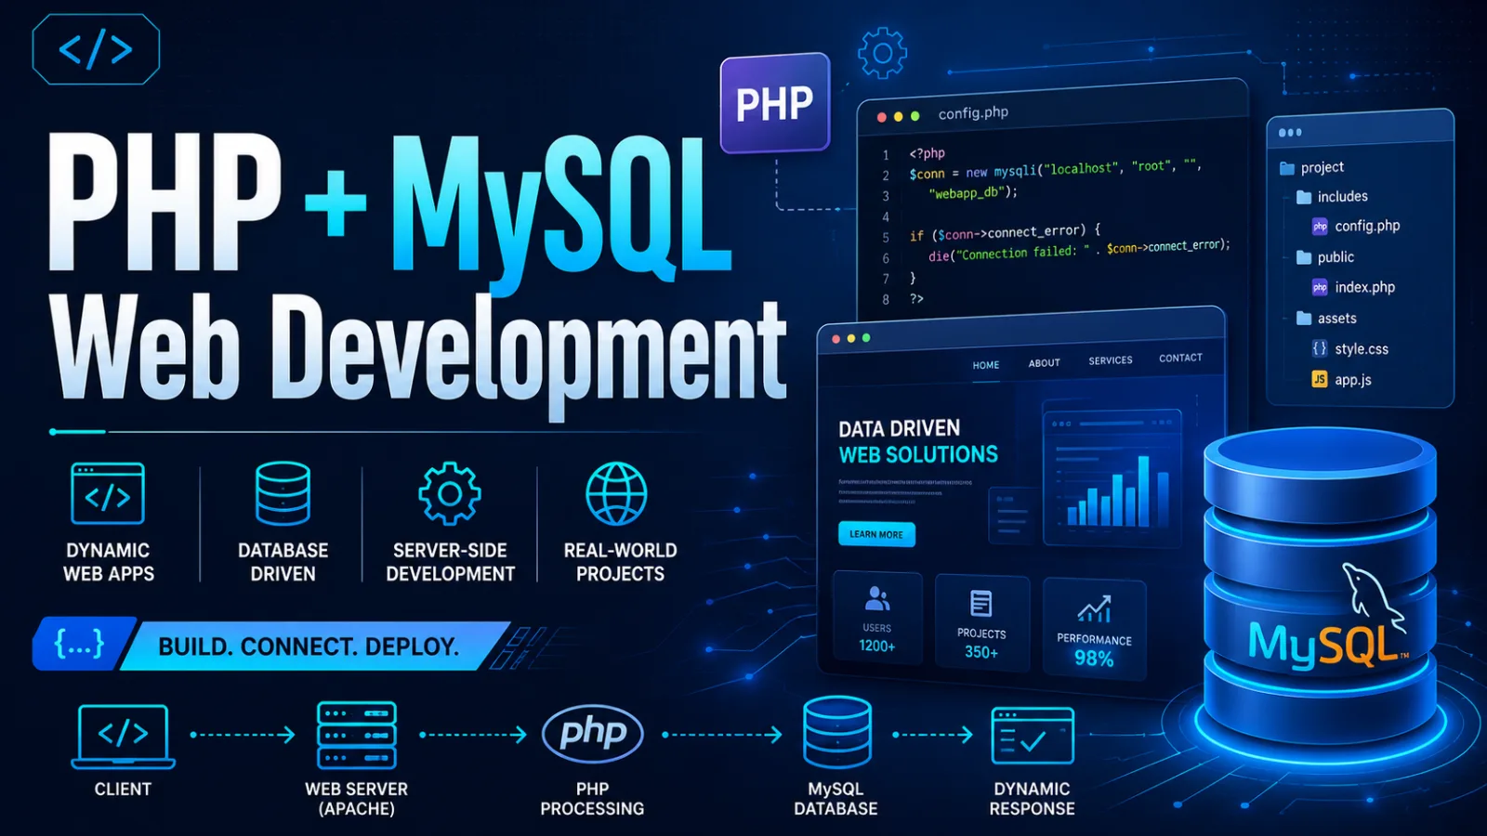The image size is (1487, 836).
Task: Click the Performance chart icon card
Action: [1094, 629]
